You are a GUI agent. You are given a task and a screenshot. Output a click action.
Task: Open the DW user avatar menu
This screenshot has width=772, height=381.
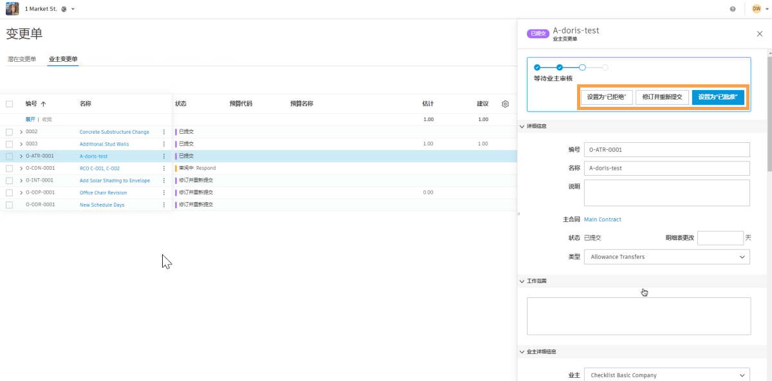757,9
